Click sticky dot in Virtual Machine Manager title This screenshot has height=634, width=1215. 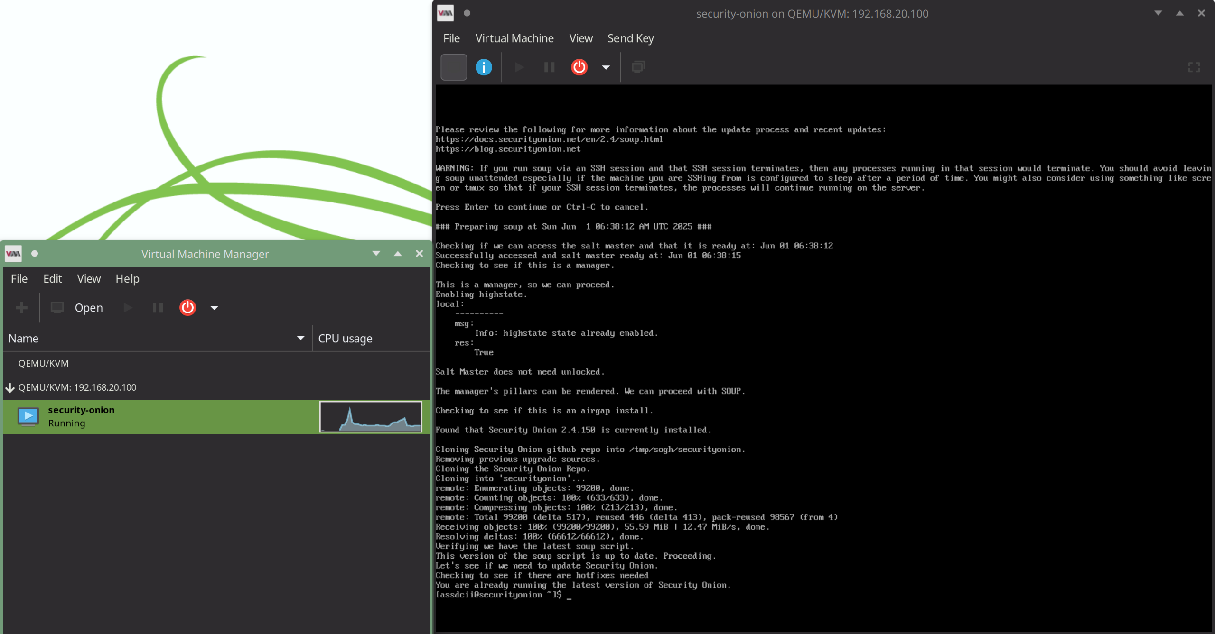pyautogui.click(x=35, y=254)
